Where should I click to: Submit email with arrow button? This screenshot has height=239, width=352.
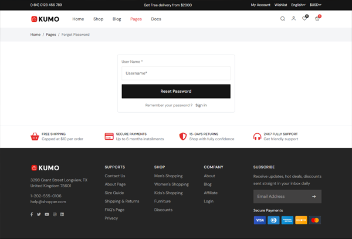click(x=314, y=197)
